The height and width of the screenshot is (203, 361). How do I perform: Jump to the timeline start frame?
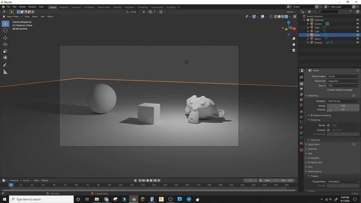140,180
